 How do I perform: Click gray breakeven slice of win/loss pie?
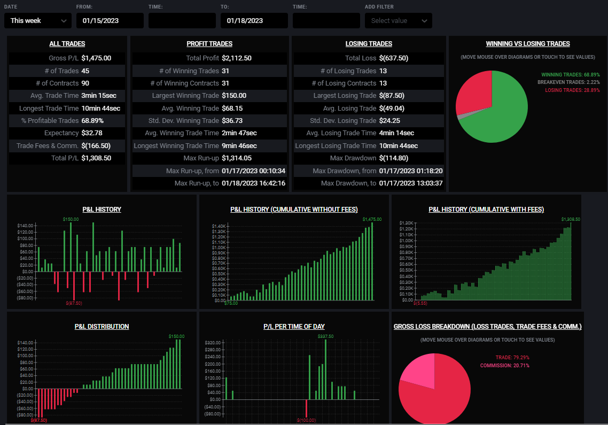460,117
